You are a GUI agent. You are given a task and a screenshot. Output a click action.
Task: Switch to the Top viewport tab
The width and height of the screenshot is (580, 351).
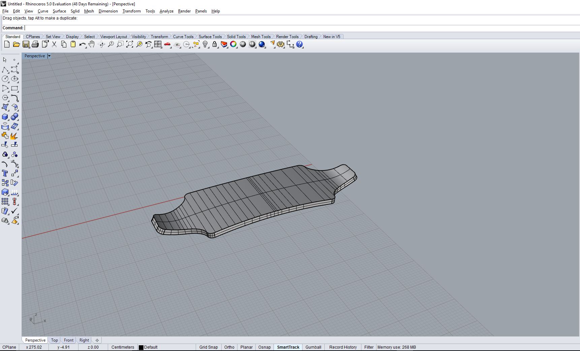55,340
